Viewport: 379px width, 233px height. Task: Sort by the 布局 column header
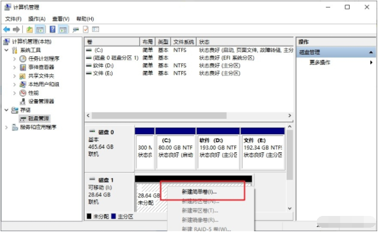tap(148, 42)
